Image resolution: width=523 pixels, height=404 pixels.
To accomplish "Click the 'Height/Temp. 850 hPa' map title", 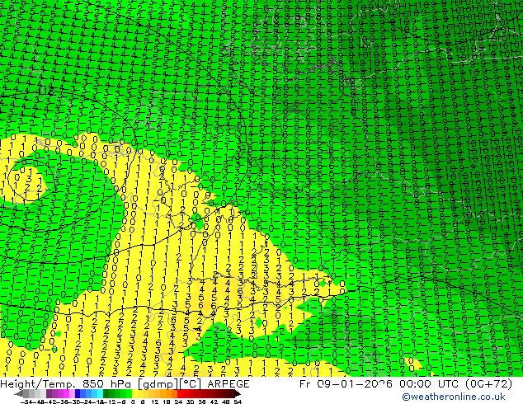I will click(x=68, y=384).
